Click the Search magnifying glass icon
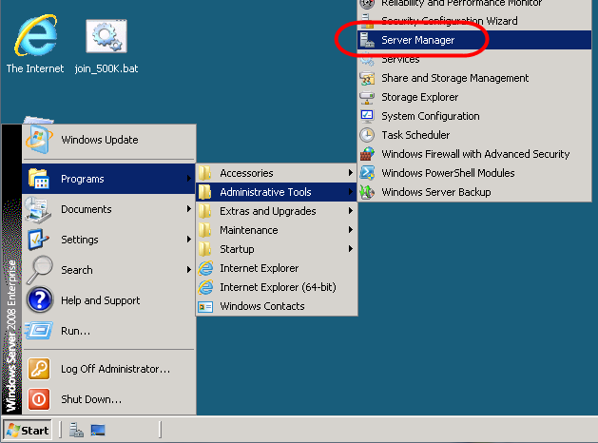598x443 pixels. coord(39,270)
